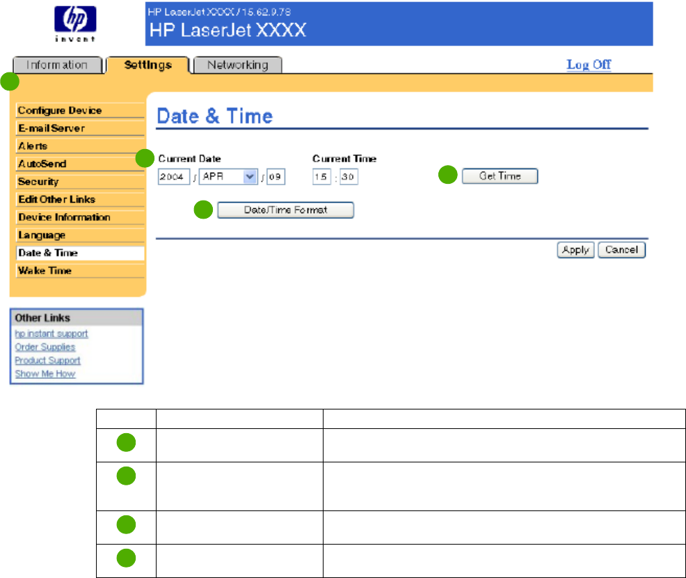Open the hp instant support link
The width and height of the screenshot is (686, 578).
coord(51,334)
